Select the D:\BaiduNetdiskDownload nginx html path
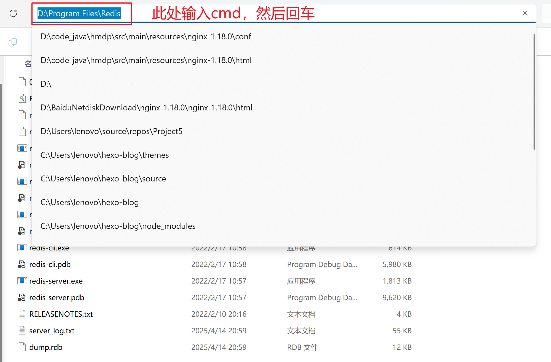This screenshot has height=362, width=551. pyautogui.click(x=146, y=107)
